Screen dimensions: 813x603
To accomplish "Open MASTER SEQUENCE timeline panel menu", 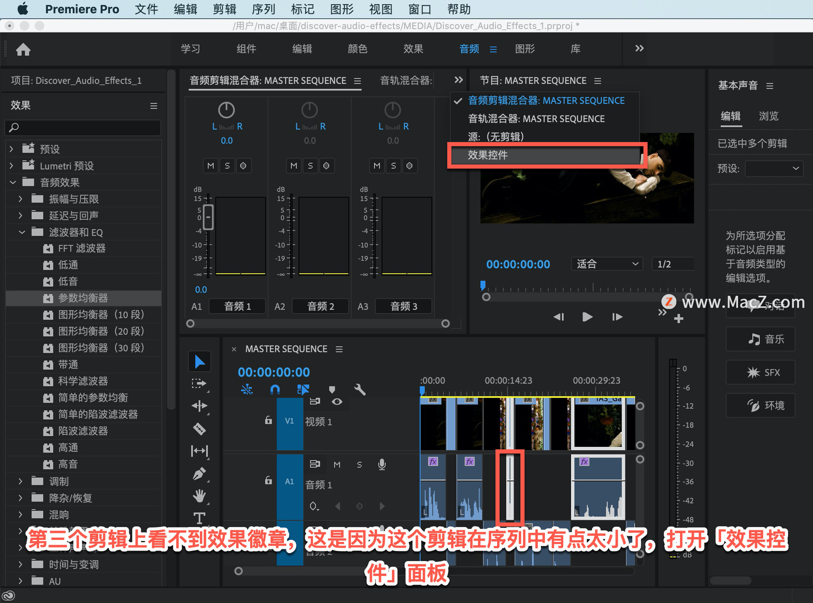I will pos(339,349).
